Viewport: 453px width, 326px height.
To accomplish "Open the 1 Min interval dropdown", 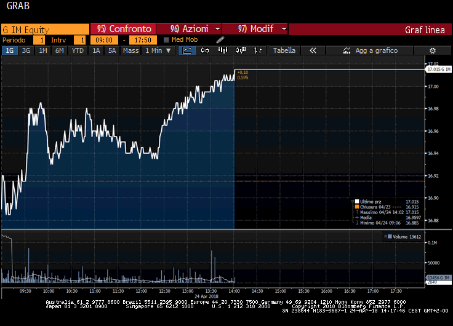I will click(158, 50).
